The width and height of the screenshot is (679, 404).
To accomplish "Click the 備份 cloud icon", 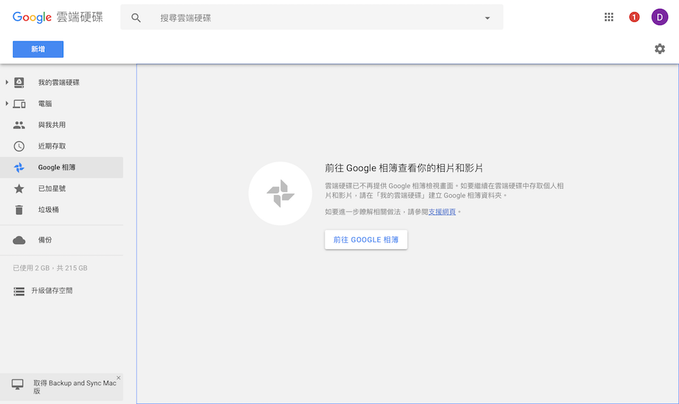I will [x=18, y=240].
